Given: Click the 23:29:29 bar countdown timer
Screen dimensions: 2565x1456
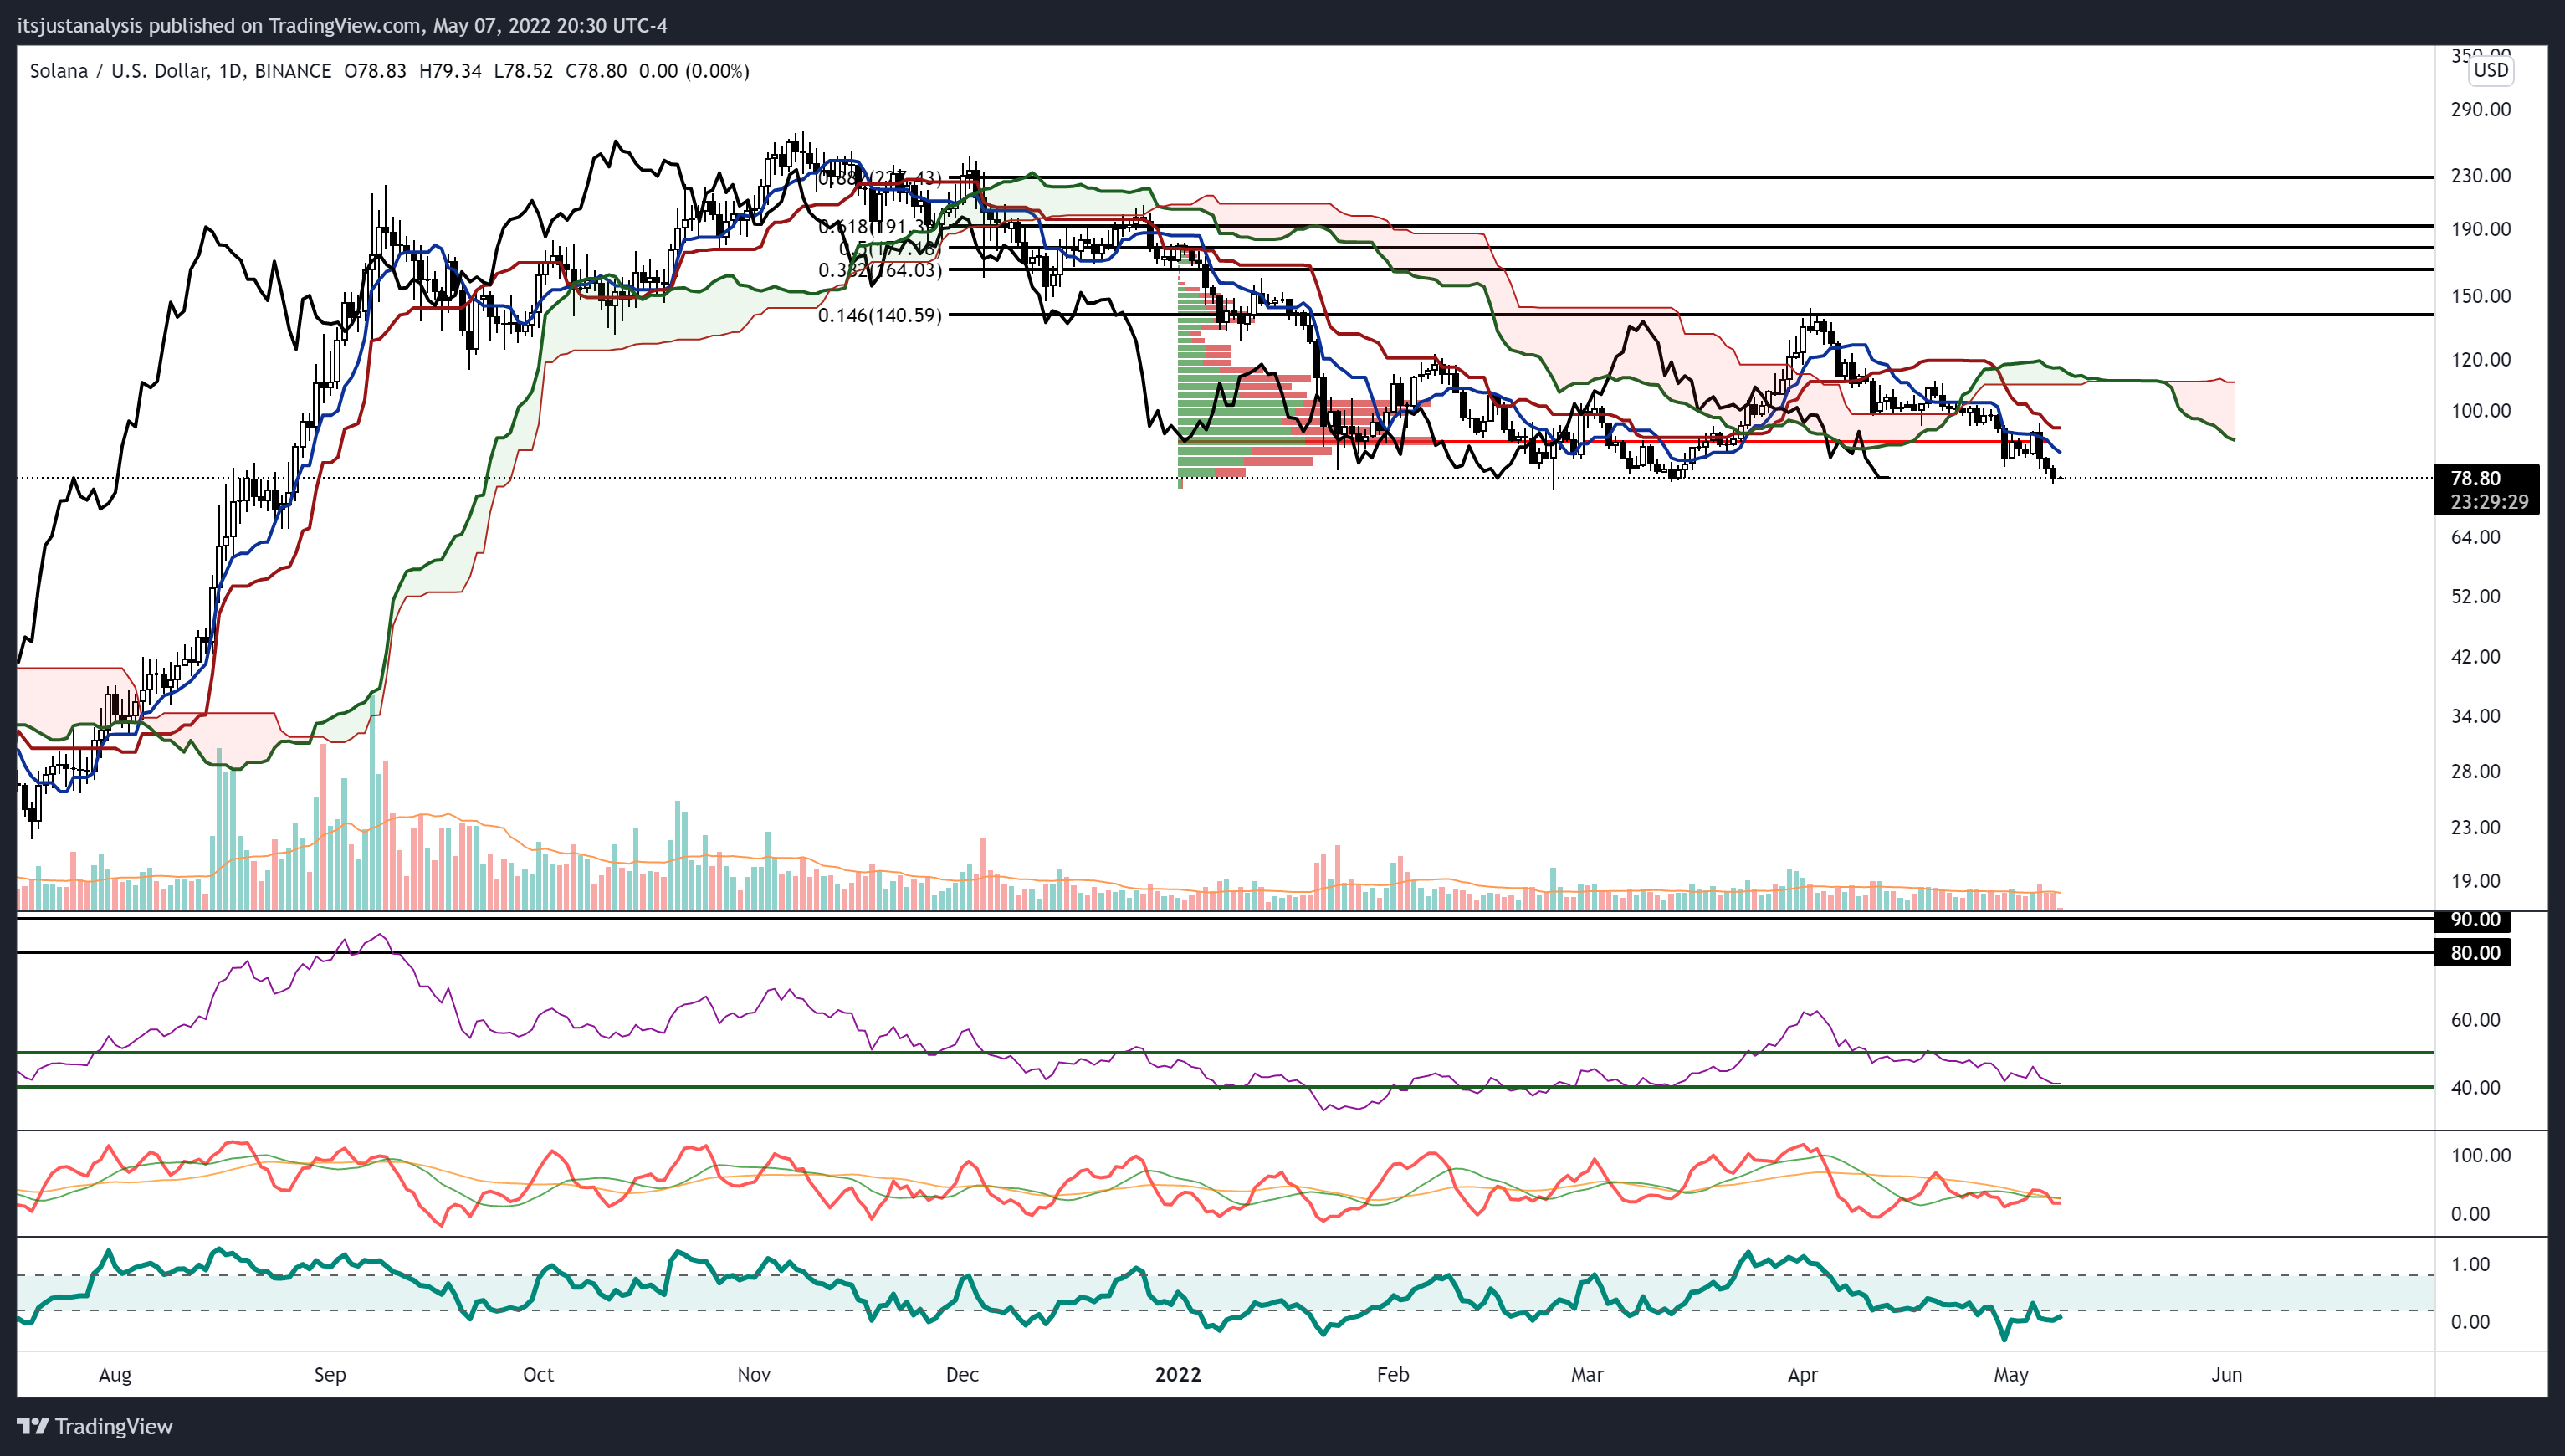Looking at the screenshot, I should pyautogui.click(x=2489, y=502).
